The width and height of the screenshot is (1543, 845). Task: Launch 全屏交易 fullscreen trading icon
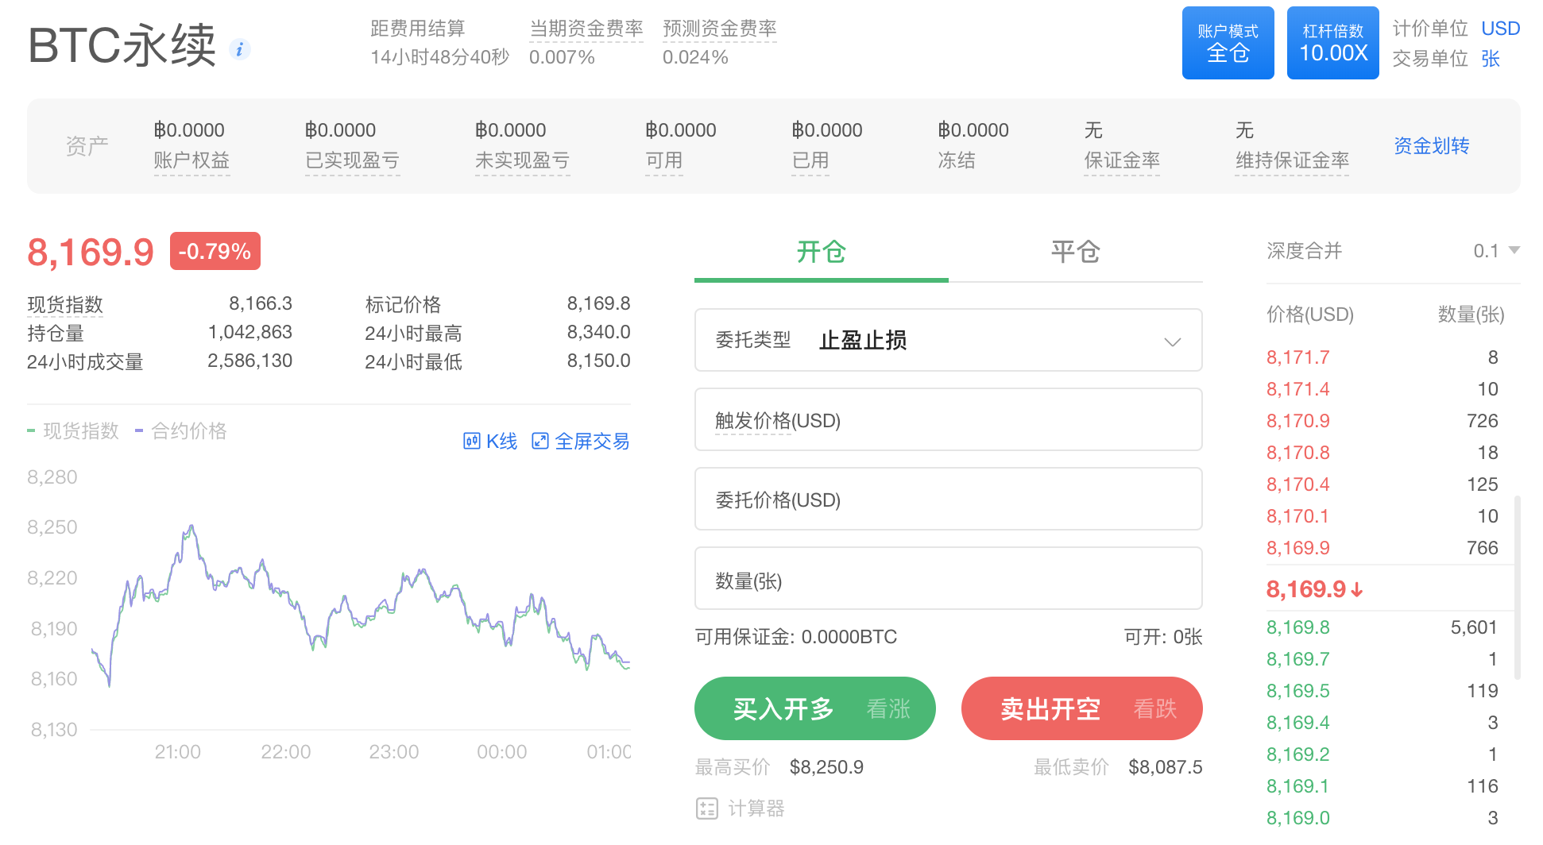[540, 441]
